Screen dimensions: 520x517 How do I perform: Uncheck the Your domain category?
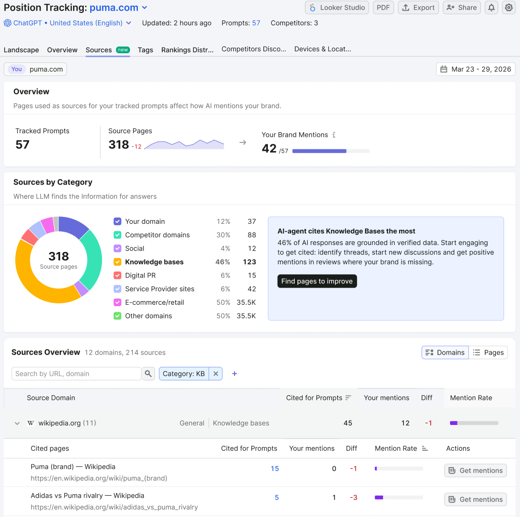tap(118, 222)
